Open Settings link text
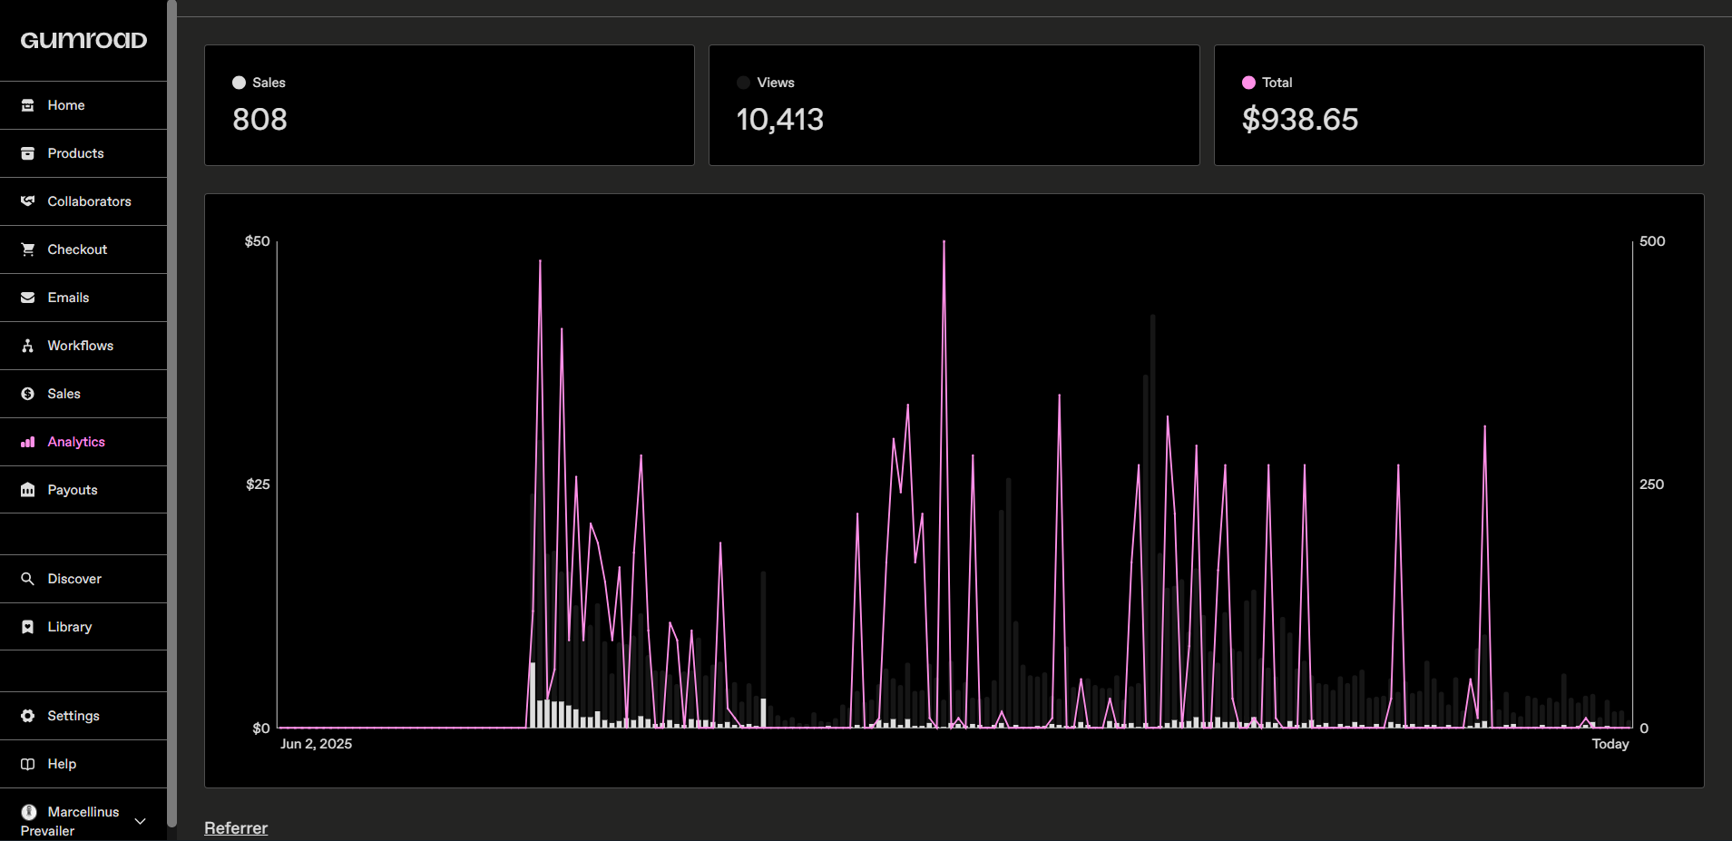The width and height of the screenshot is (1732, 841). pyautogui.click(x=73, y=716)
